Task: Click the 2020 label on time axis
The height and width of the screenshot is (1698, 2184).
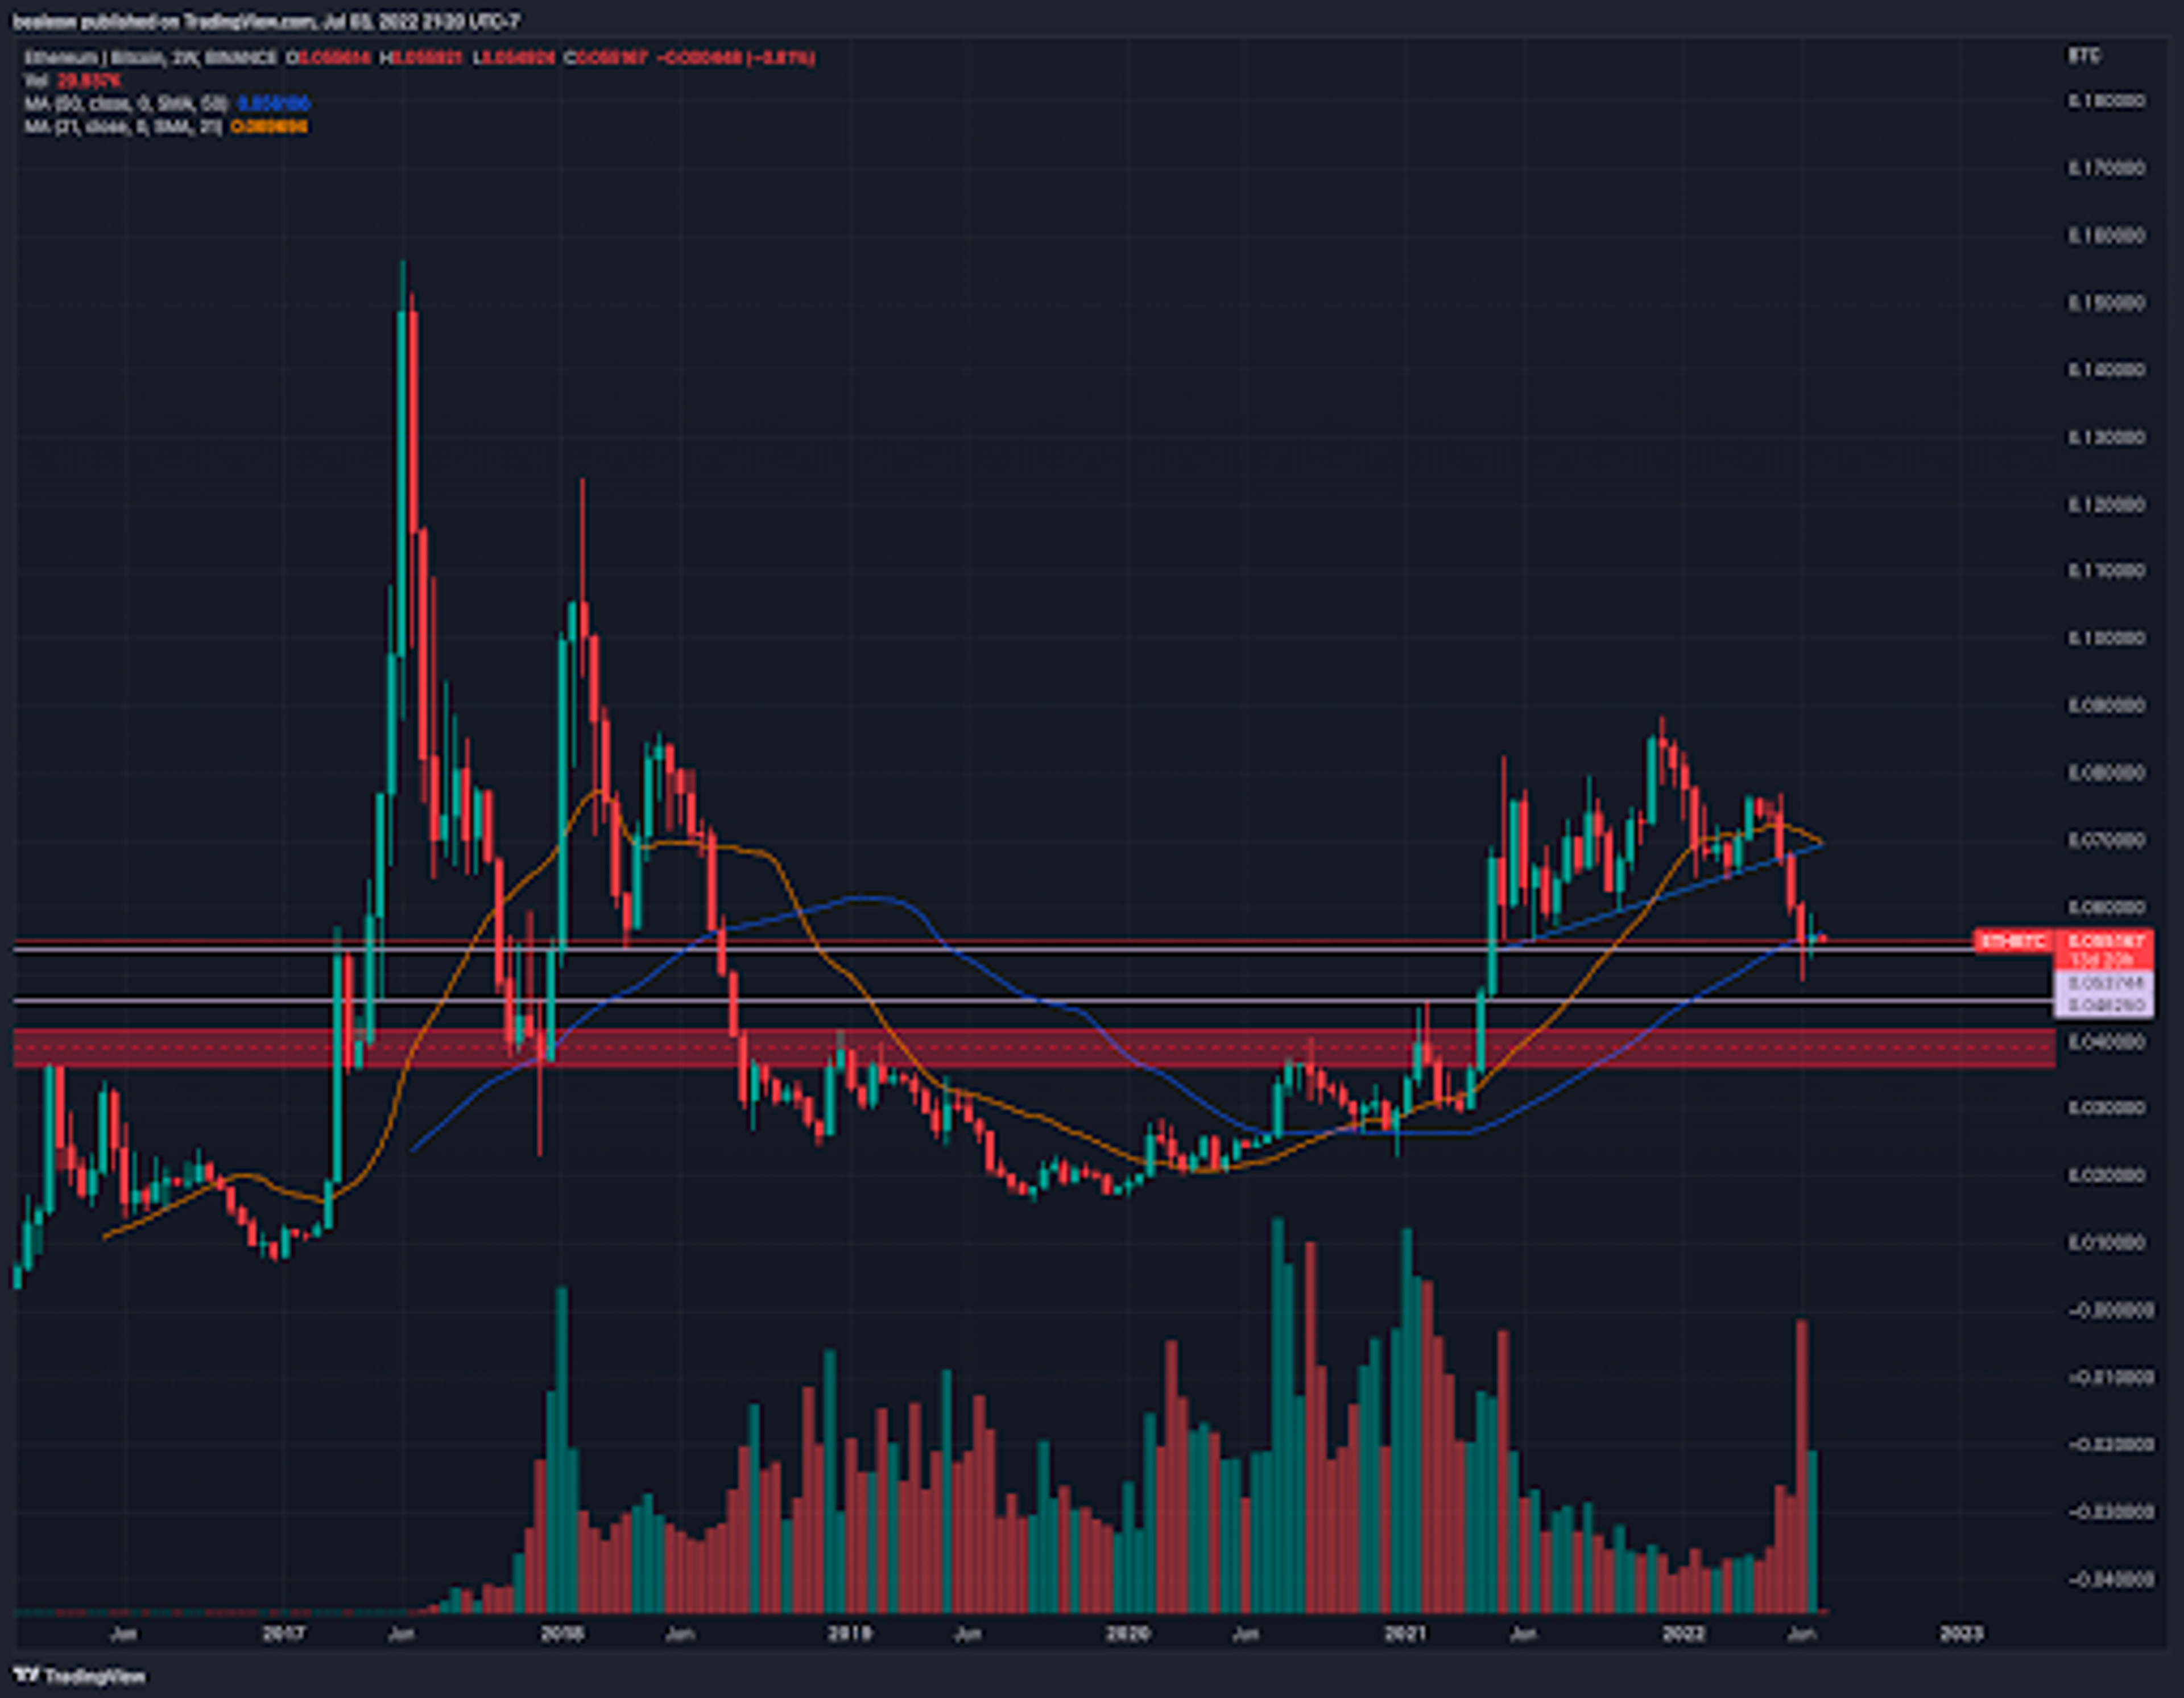Action: point(1127,1633)
